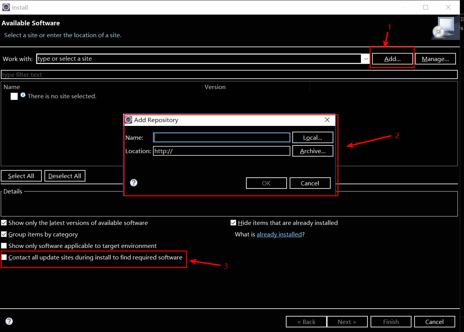Toggle Hide items that are already installed
This screenshot has height=332, width=464.
(233, 223)
